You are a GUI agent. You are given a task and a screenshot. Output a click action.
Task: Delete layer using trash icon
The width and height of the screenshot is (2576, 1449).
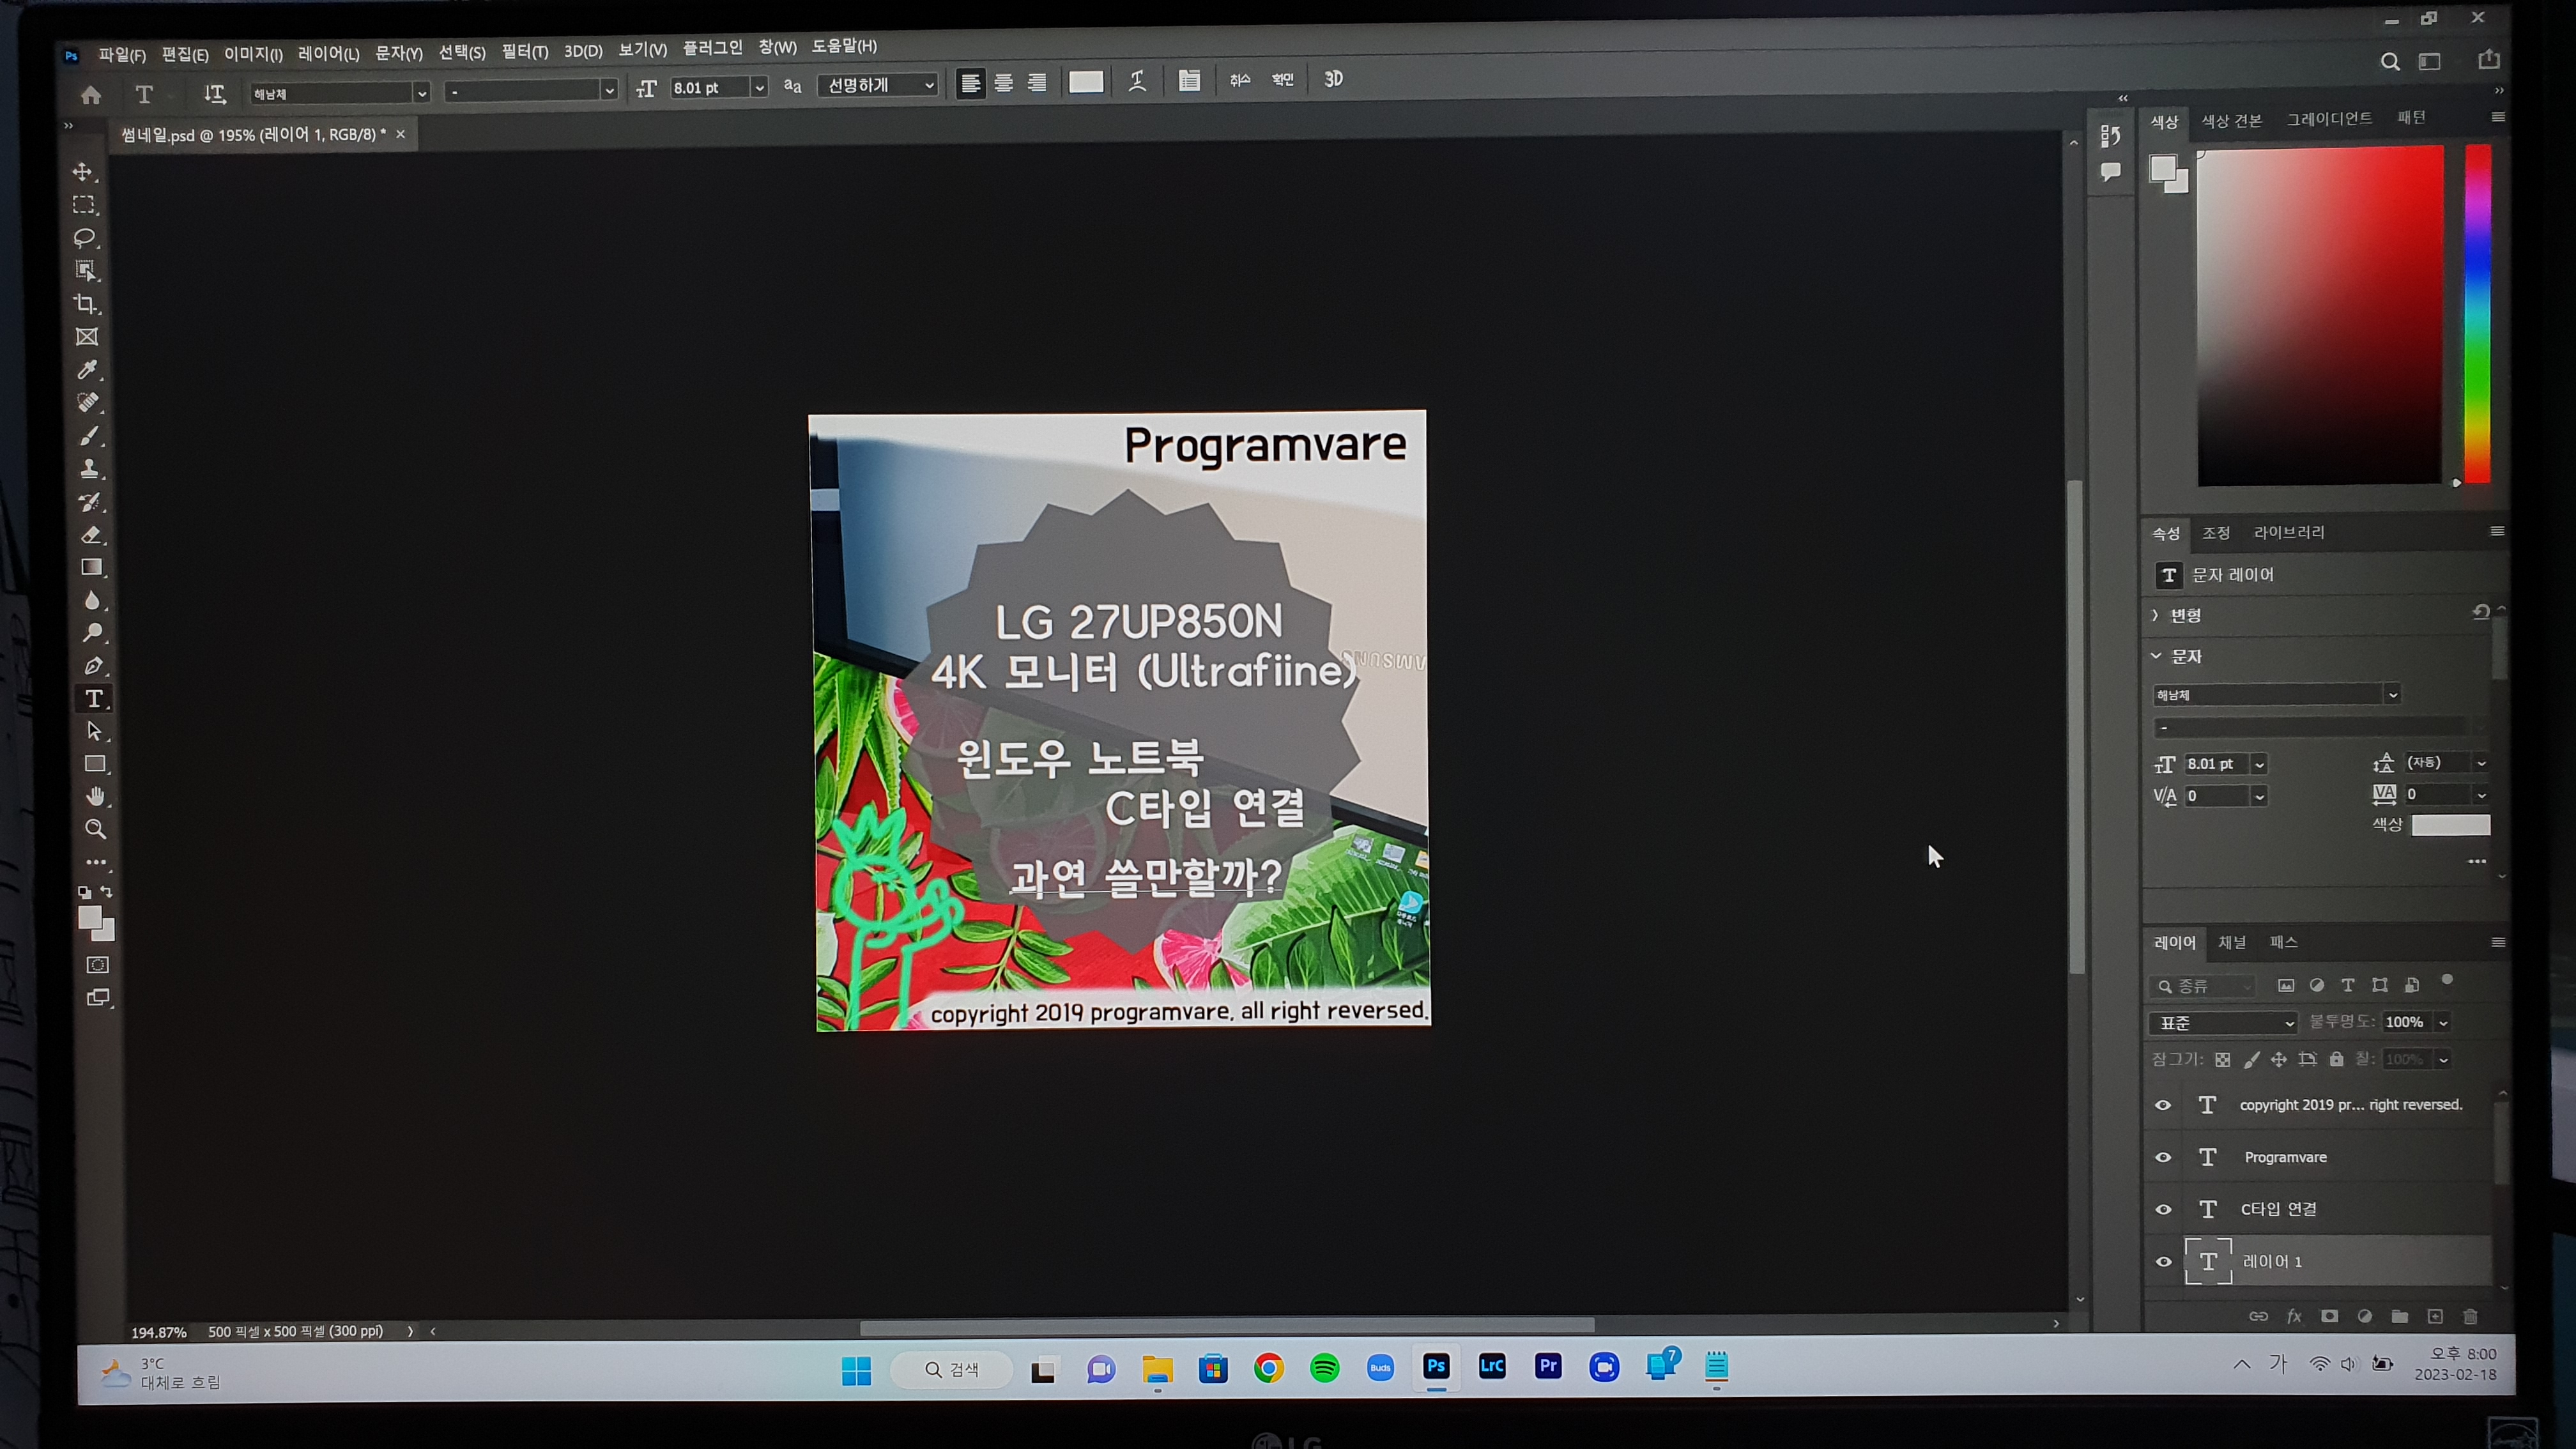pyautogui.click(x=2470, y=1316)
